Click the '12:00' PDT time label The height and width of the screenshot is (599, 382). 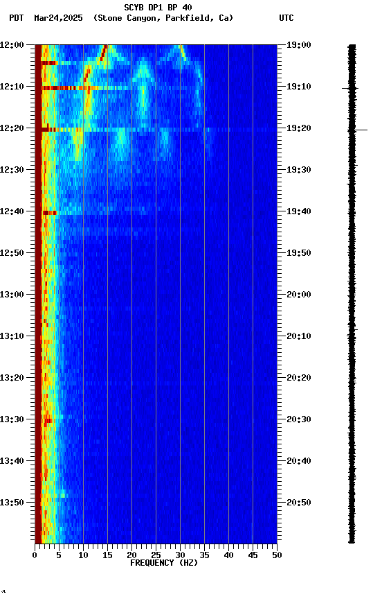point(12,45)
